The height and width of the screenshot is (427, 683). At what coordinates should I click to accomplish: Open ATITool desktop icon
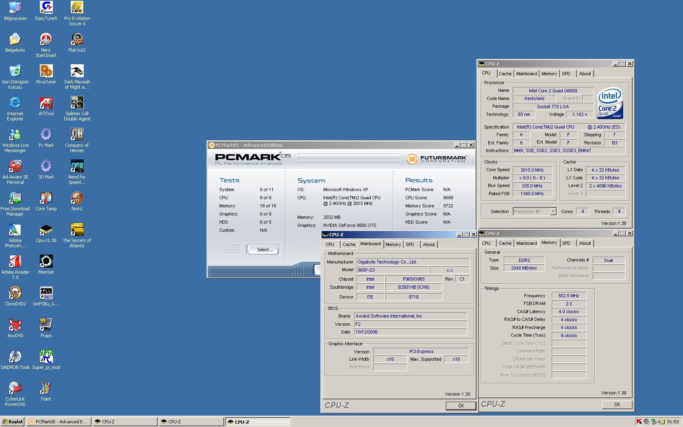(x=46, y=106)
